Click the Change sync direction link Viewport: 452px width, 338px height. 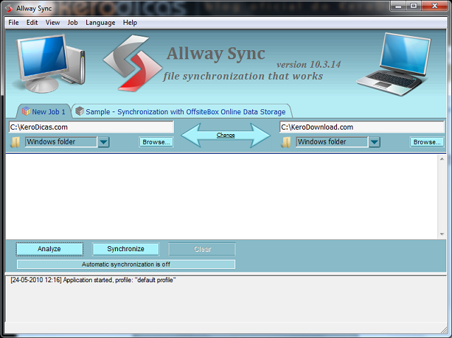[x=226, y=135]
